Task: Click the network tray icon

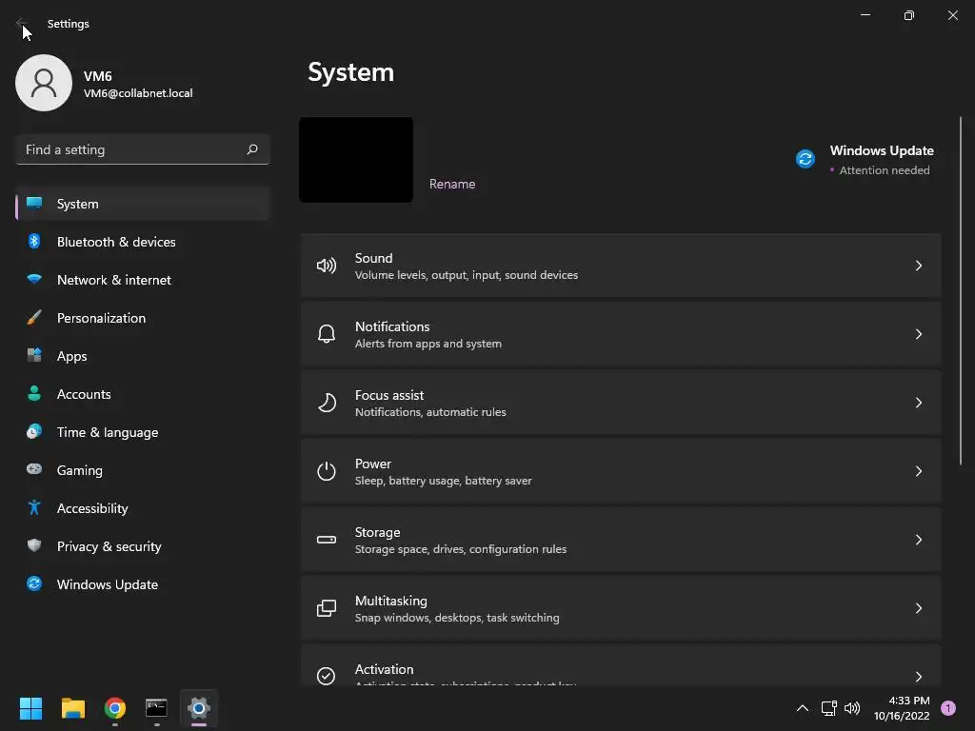Action: pos(829,708)
